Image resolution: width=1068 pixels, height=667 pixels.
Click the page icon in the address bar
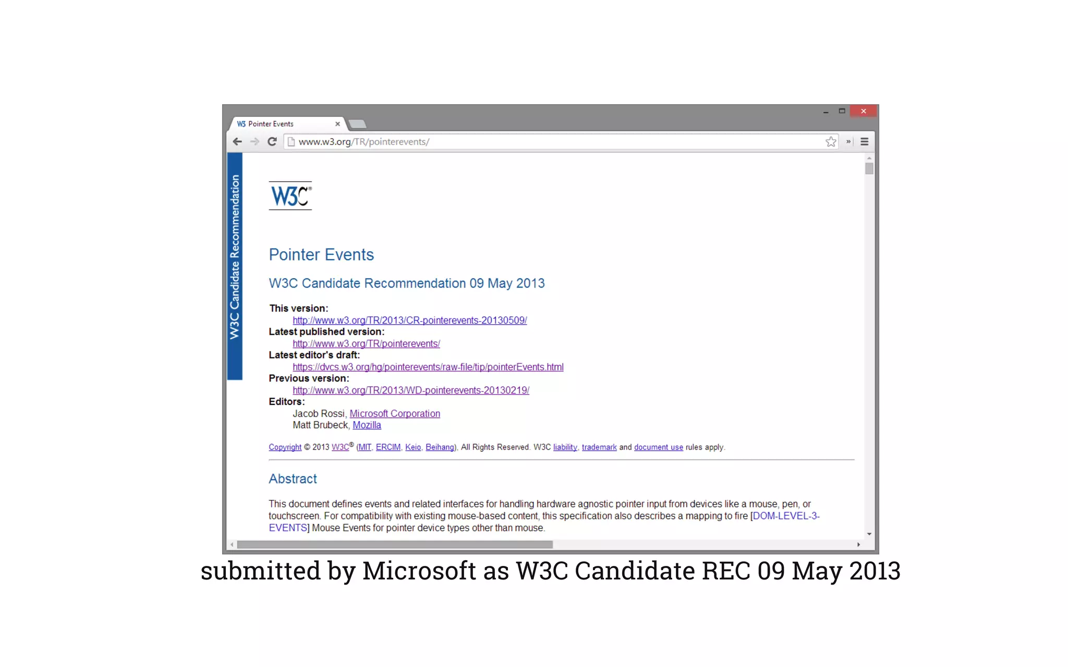(291, 142)
